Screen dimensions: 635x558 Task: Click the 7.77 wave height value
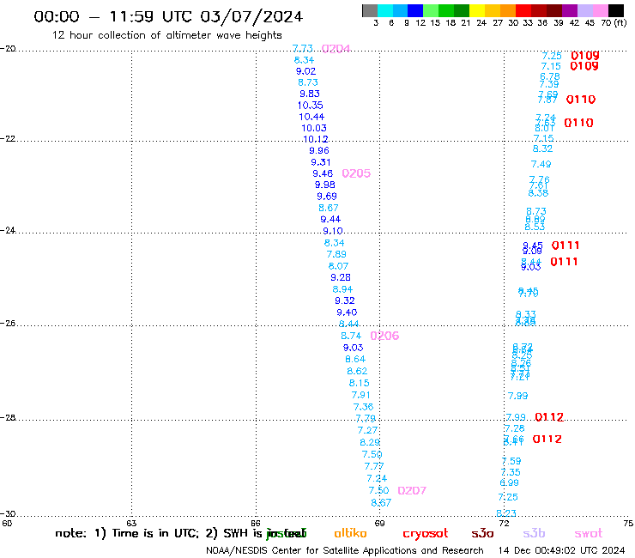click(374, 466)
